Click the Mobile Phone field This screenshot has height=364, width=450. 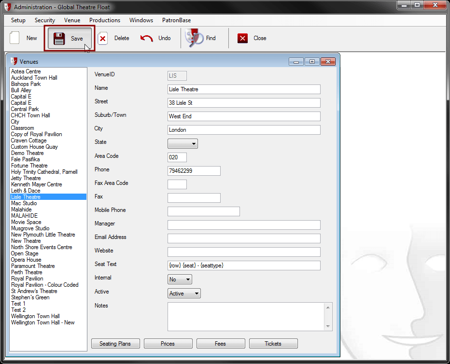coord(204,211)
